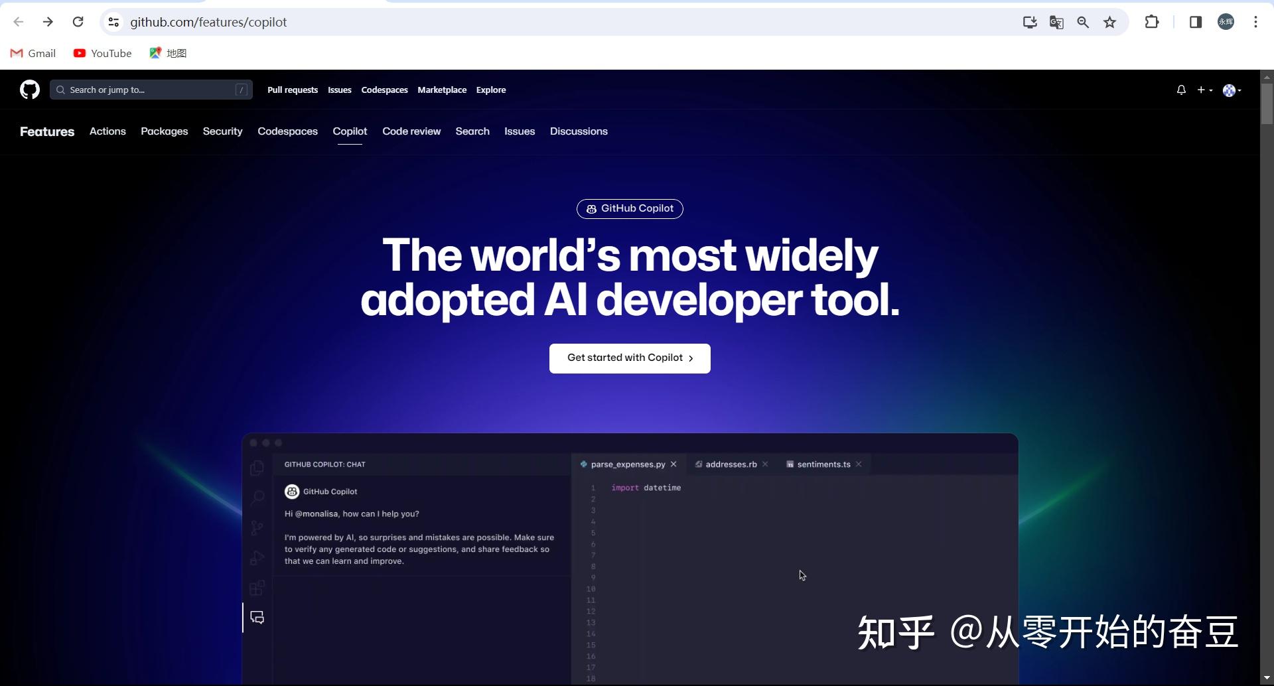Toggle Chrome's side panel

pos(1195,22)
